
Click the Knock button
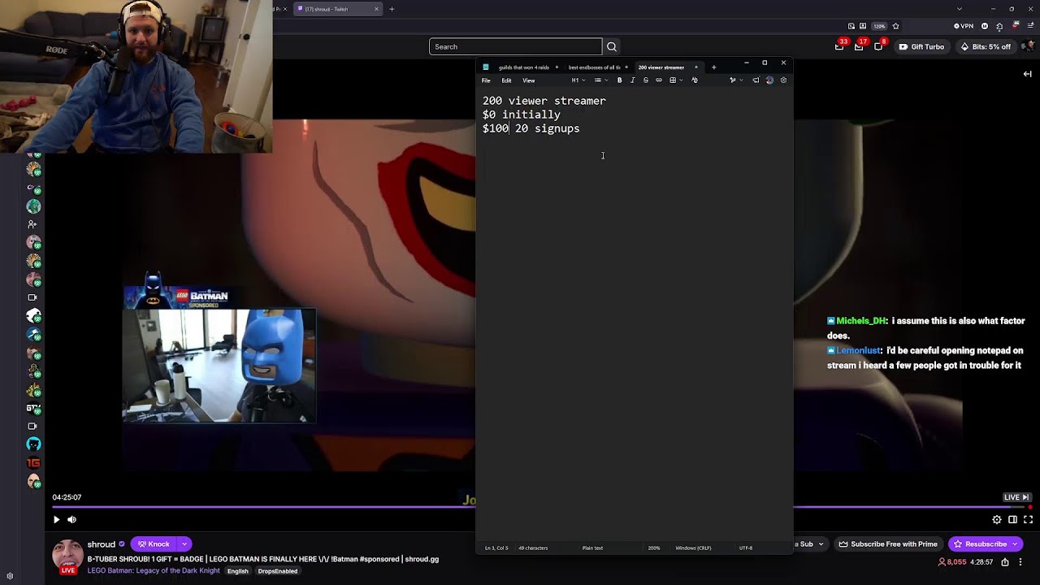point(154,544)
